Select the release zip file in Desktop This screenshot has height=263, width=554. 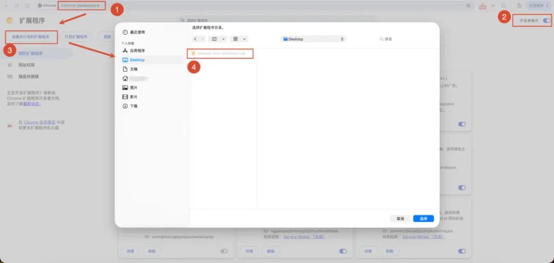[220, 53]
